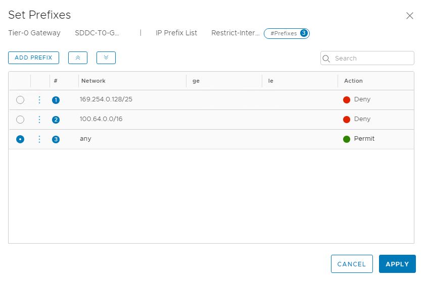This screenshot has width=426, height=282.
Task: Select radio button for 169.254.0.128/25 row
Action: (x=20, y=100)
